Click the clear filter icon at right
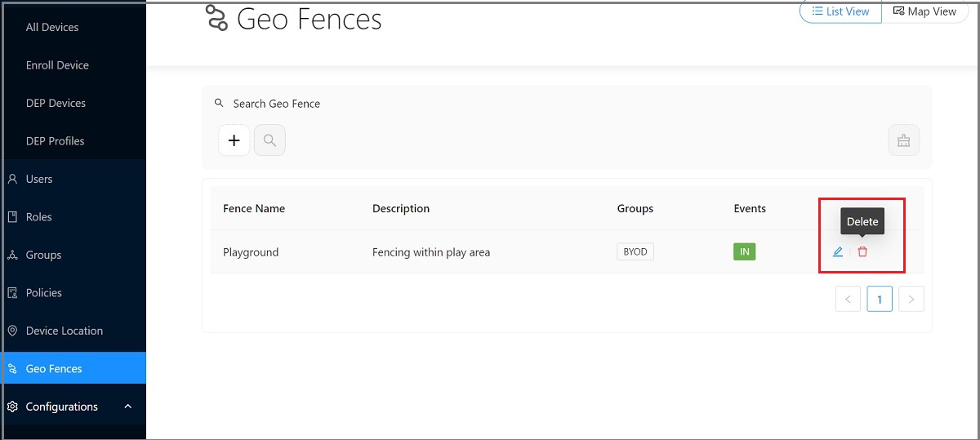The width and height of the screenshot is (980, 440). [903, 140]
